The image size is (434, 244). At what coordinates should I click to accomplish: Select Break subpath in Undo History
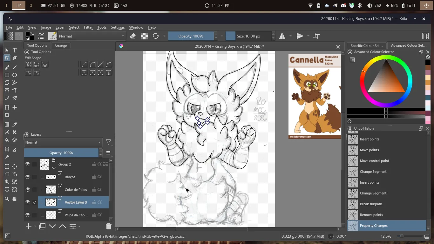click(x=371, y=204)
